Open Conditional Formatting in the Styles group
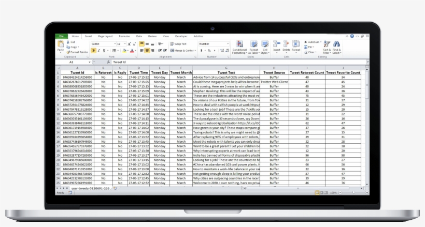This screenshot has height=227, width=425. click(x=239, y=48)
